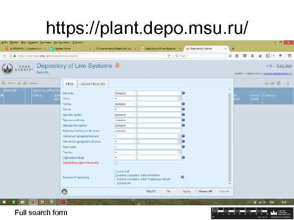Click the Apply button
The image size is (294, 220).
coord(187,191)
